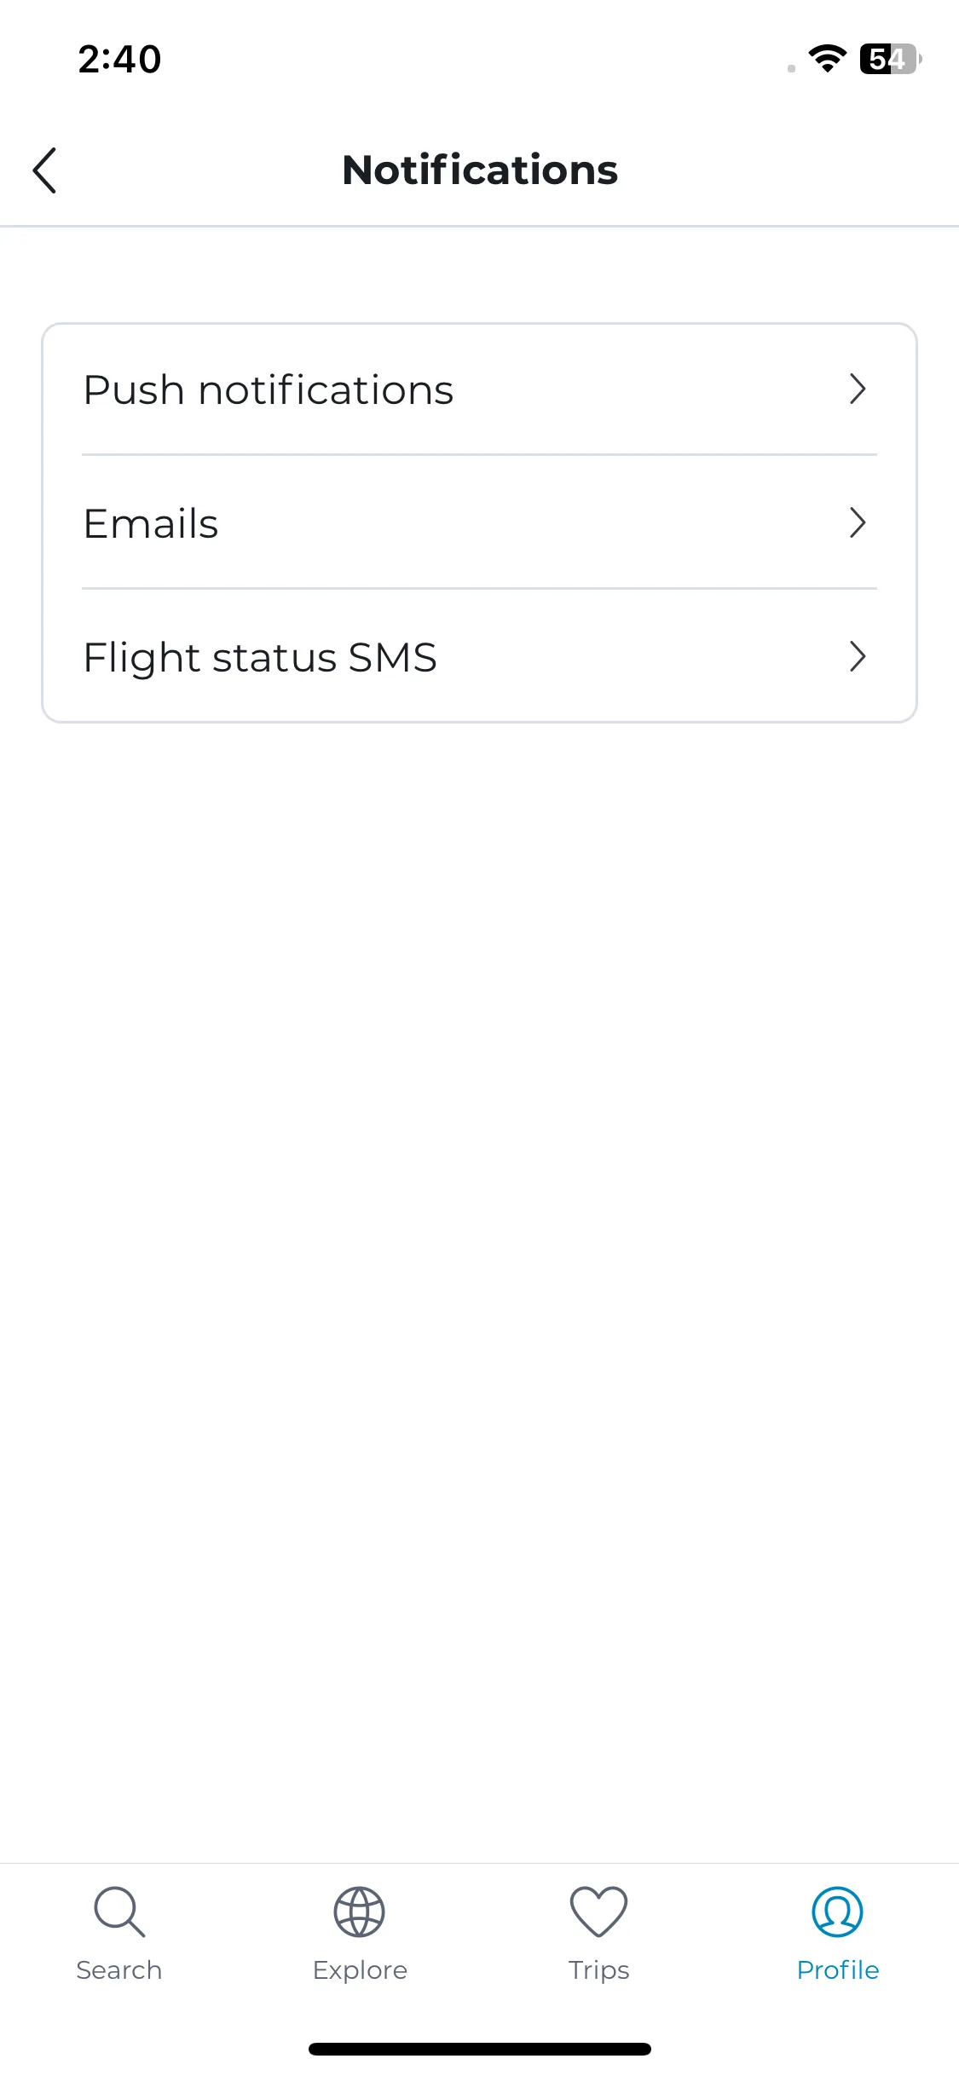Tap the Trips heart icon
Viewport: 959px width, 2076px height.
pyautogui.click(x=598, y=1912)
